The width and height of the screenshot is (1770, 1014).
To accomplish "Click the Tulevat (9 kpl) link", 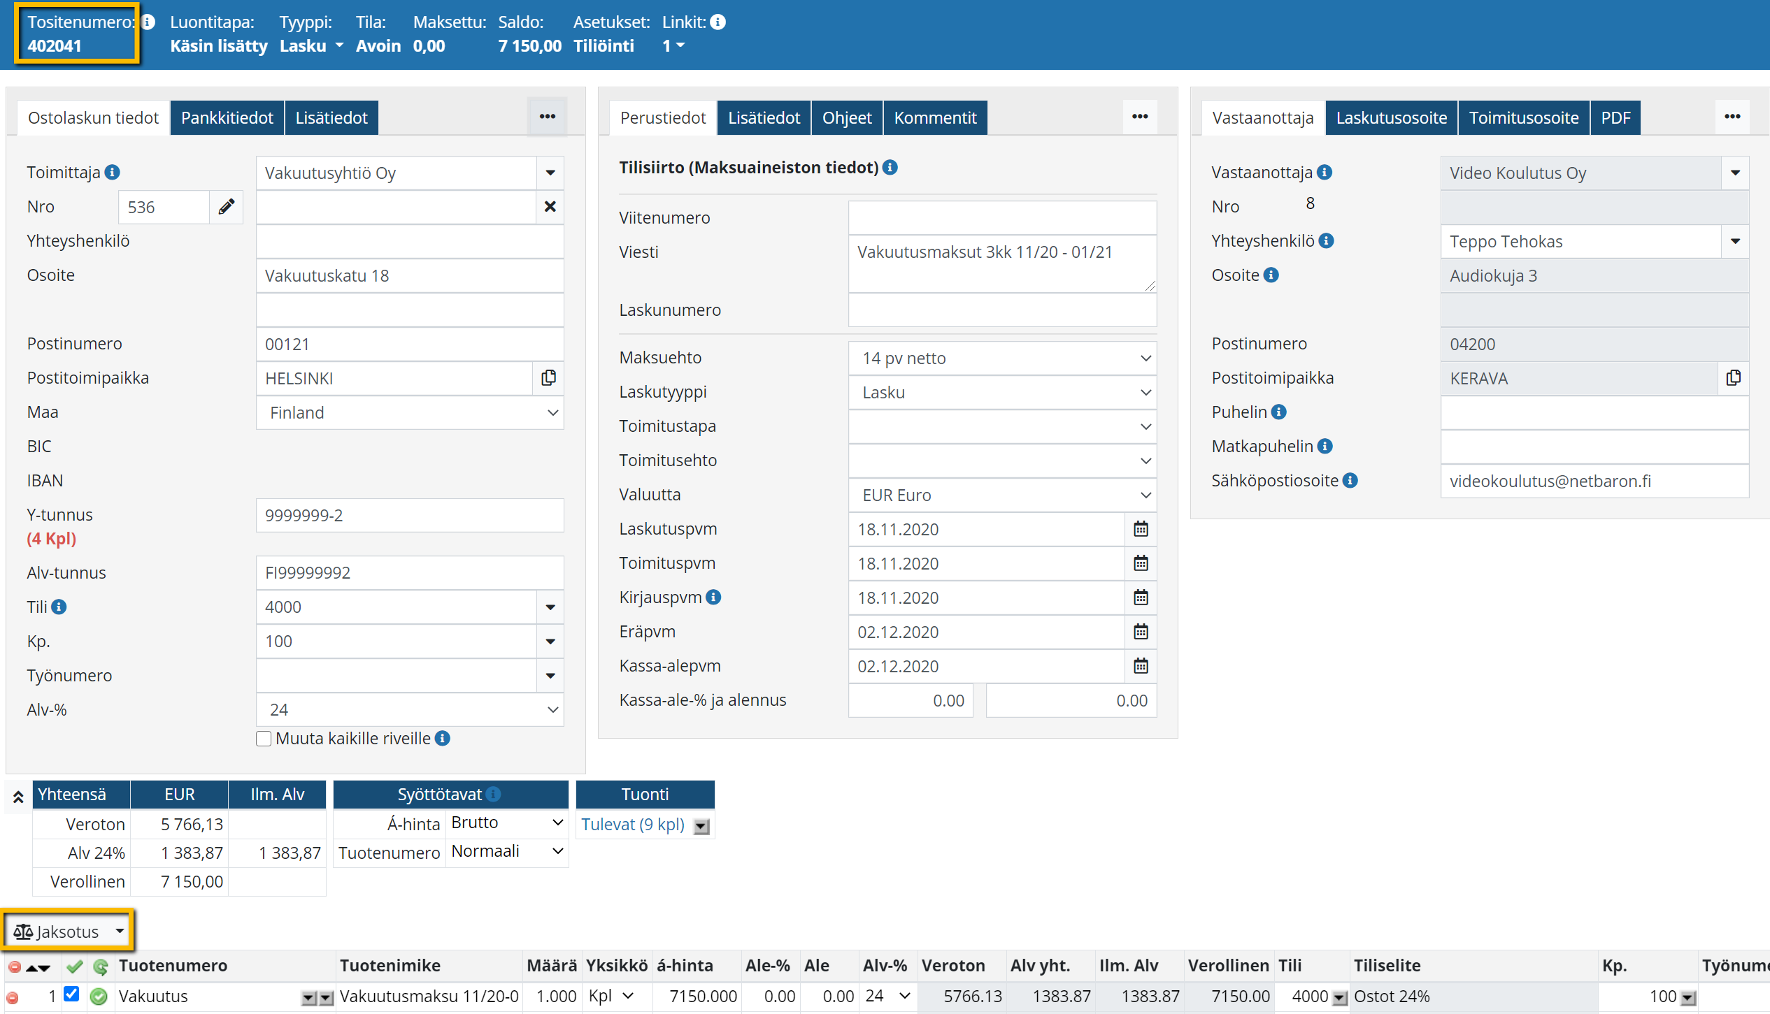I will pyautogui.click(x=632, y=825).
